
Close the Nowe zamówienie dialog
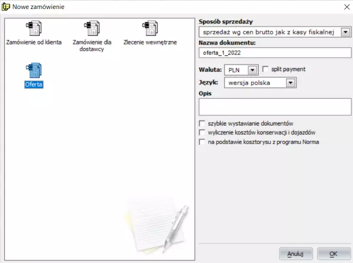347,7
